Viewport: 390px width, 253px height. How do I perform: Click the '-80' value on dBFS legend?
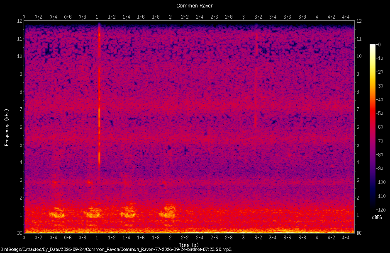[379, 155]
